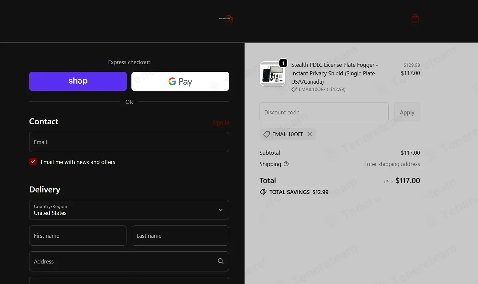
Task: Select the First name field
Action: click(x=78, y=236)
